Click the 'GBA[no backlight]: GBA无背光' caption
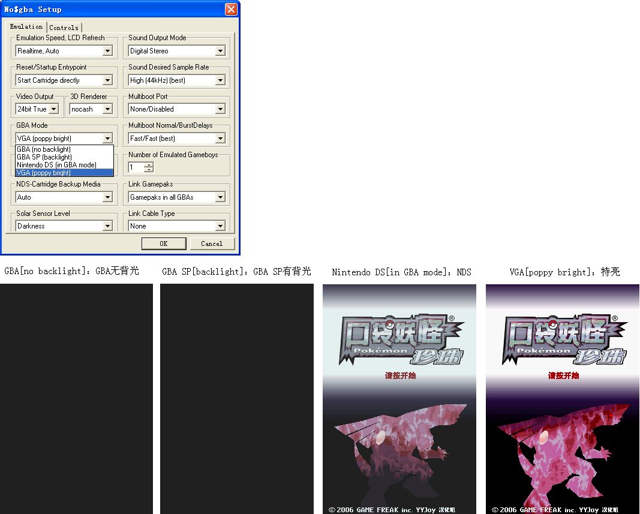 click(72, 271)
